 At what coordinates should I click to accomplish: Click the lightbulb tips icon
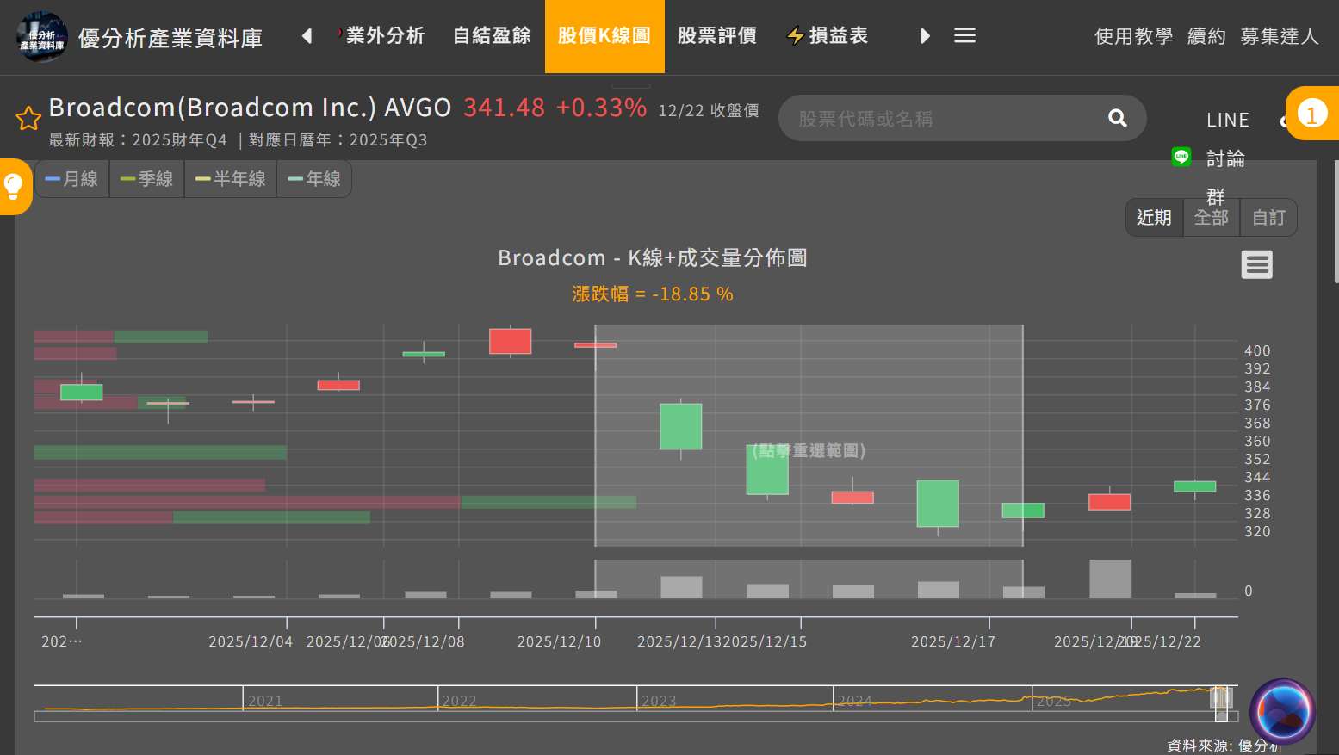(x=14, y=186)
